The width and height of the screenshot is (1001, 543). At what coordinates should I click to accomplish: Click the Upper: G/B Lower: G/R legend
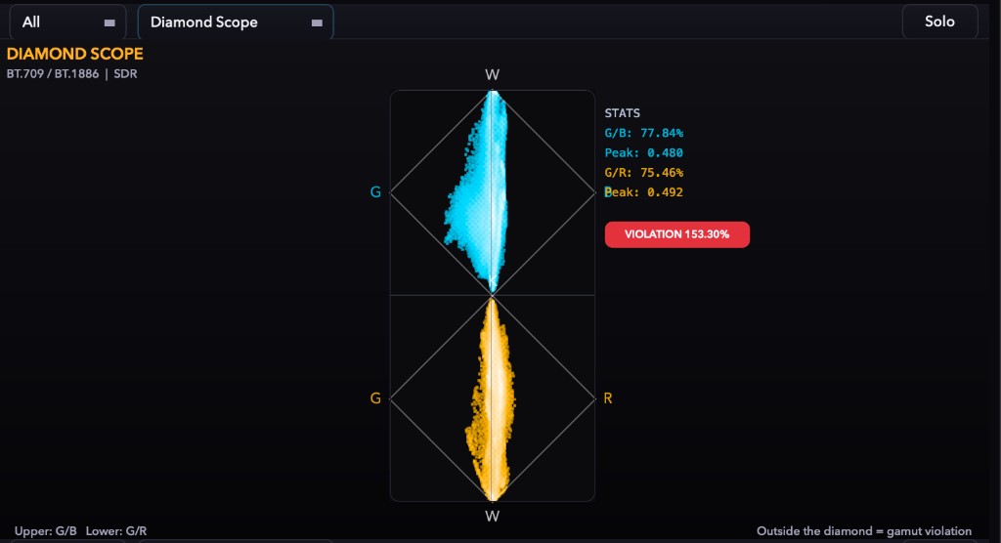click(80, 531)
